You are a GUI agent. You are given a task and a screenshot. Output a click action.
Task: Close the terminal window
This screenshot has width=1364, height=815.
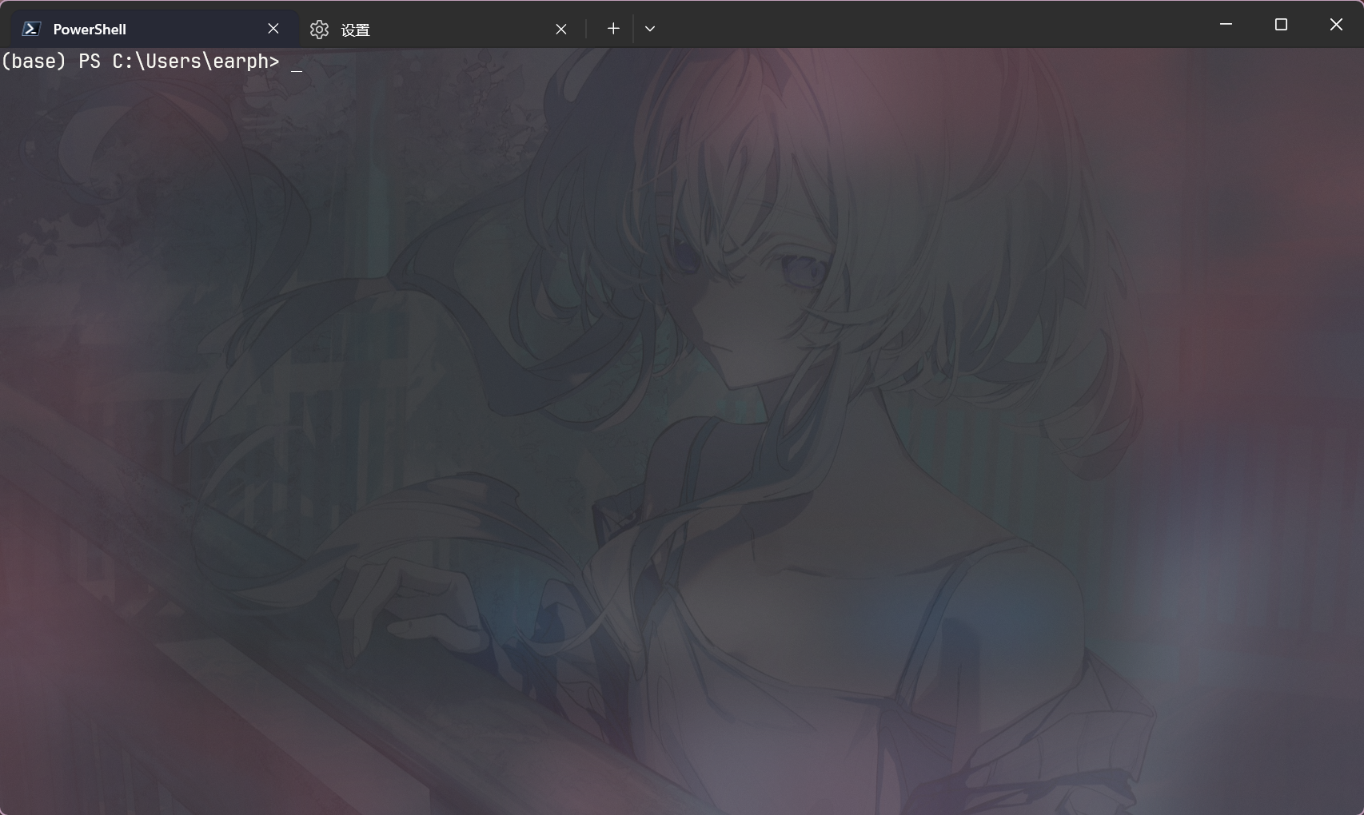tap(1336, 25)
